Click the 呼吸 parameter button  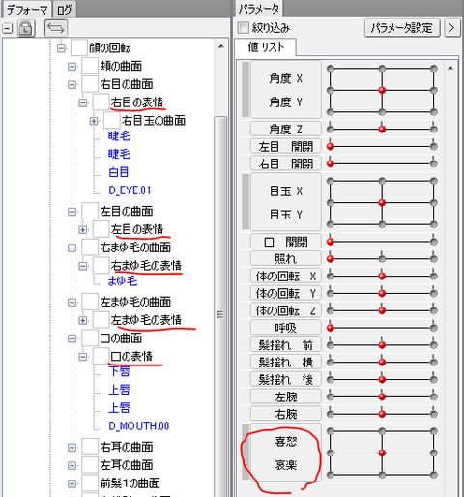click(x=286, y=328)
